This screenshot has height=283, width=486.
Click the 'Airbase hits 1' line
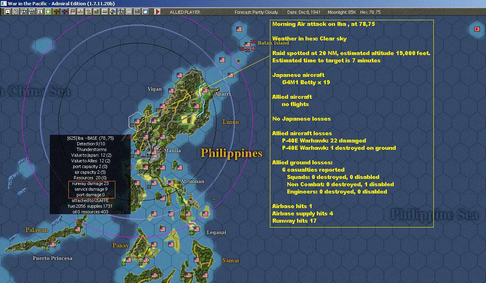292,206
